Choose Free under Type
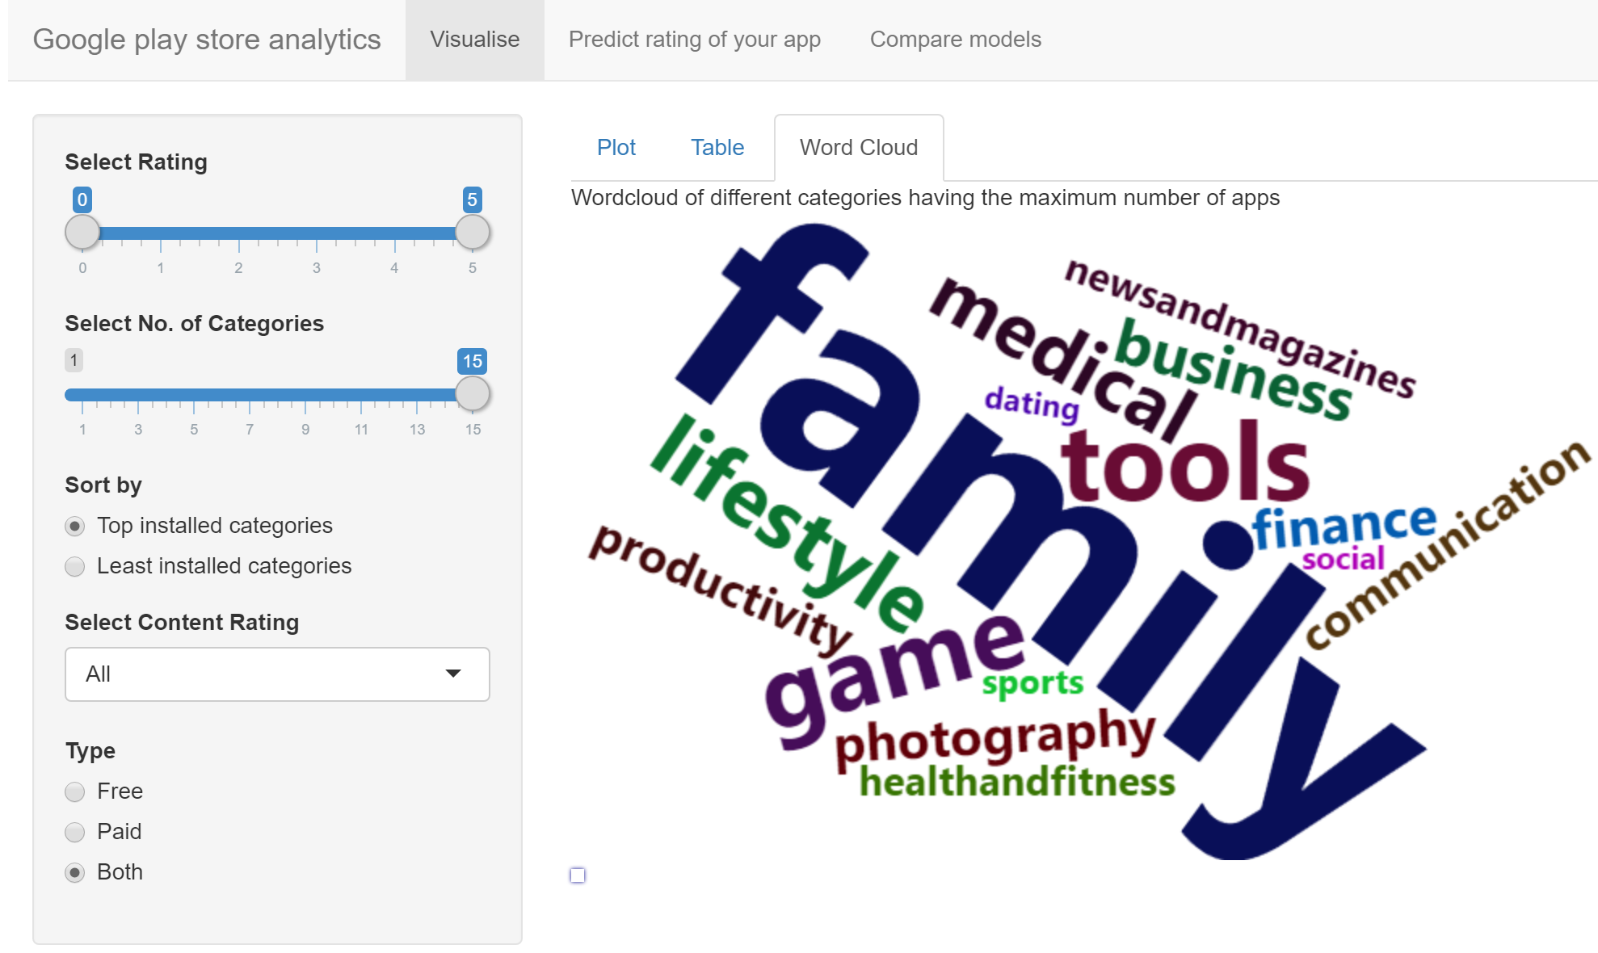The height and width of the screenshot is (953, 1598). tap(74, 792)
